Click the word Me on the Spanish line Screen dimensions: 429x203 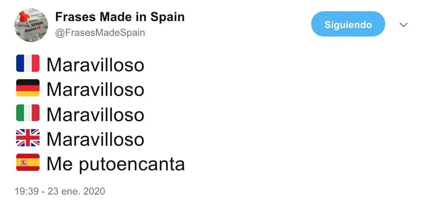coord(60,164)
